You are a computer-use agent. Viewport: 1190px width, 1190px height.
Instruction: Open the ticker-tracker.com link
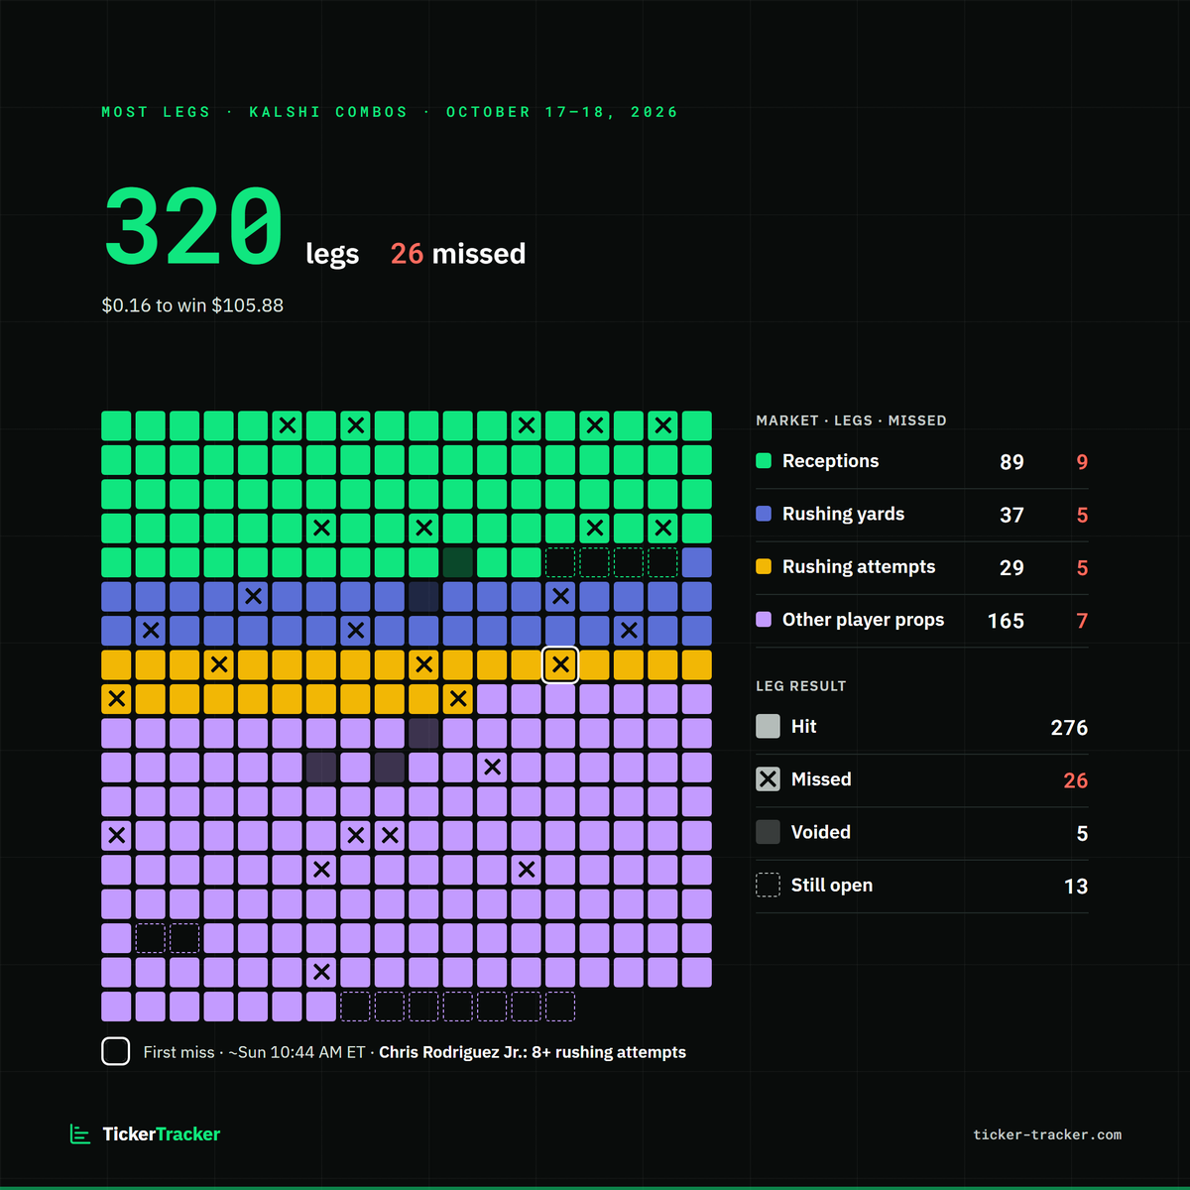(1047, 1134)
